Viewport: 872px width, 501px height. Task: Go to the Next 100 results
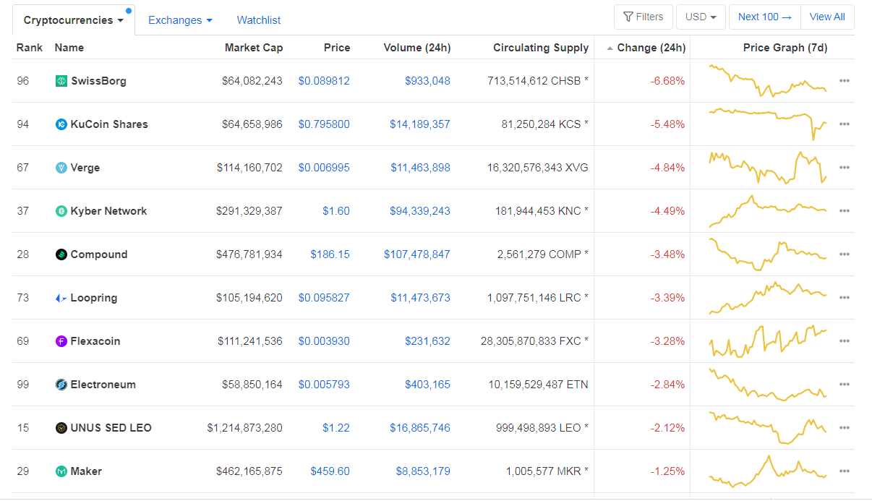(x=765, y=17)
